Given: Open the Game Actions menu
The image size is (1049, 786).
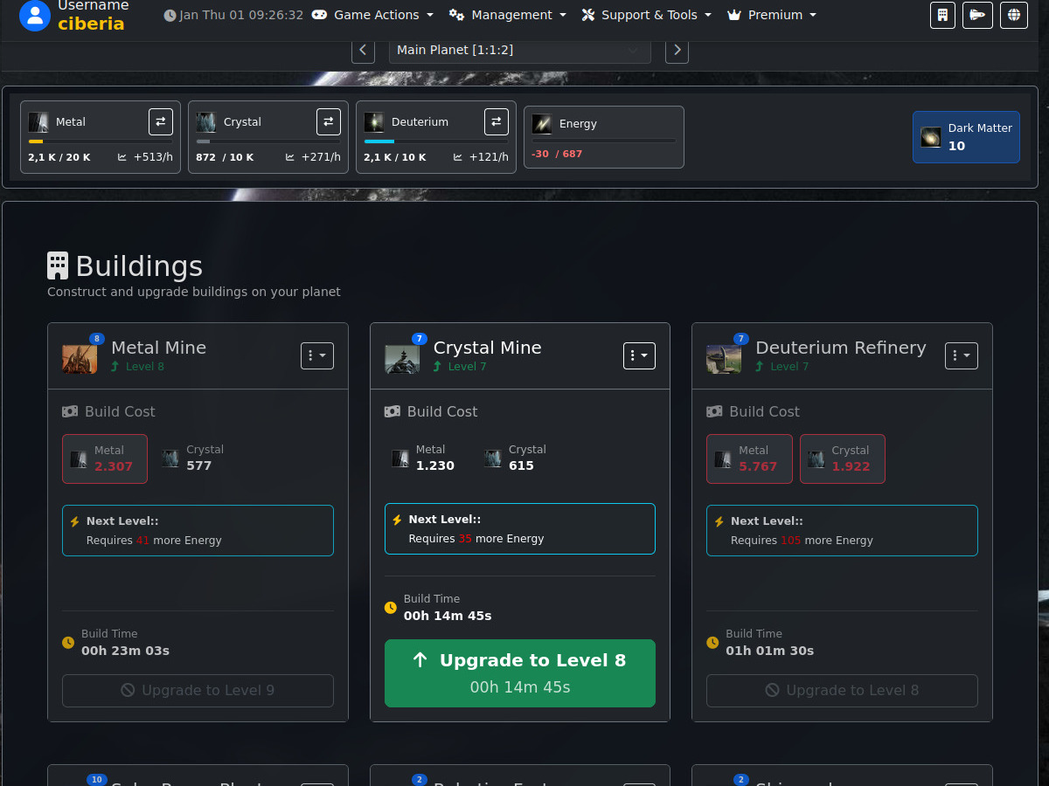Looking at the screenshot, I should (x=373, y=15).
